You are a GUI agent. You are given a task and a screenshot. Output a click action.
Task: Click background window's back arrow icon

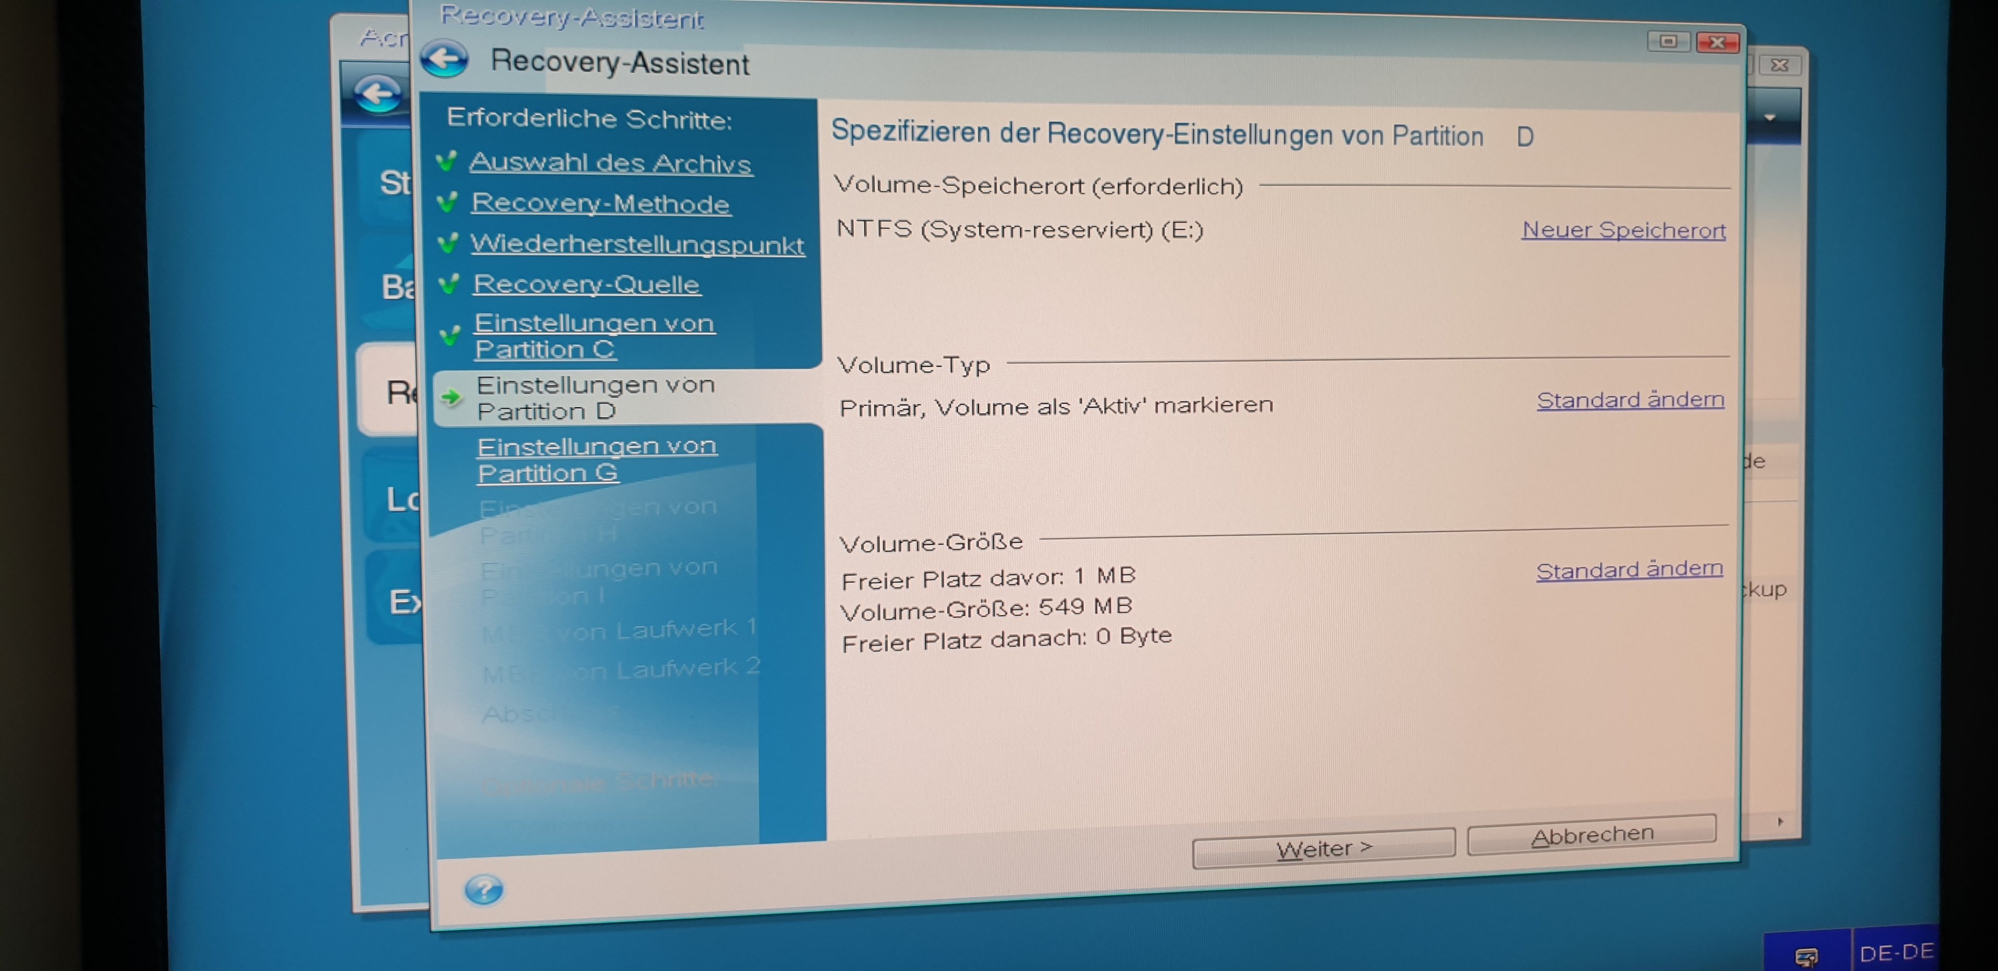(x=378, y=95)
